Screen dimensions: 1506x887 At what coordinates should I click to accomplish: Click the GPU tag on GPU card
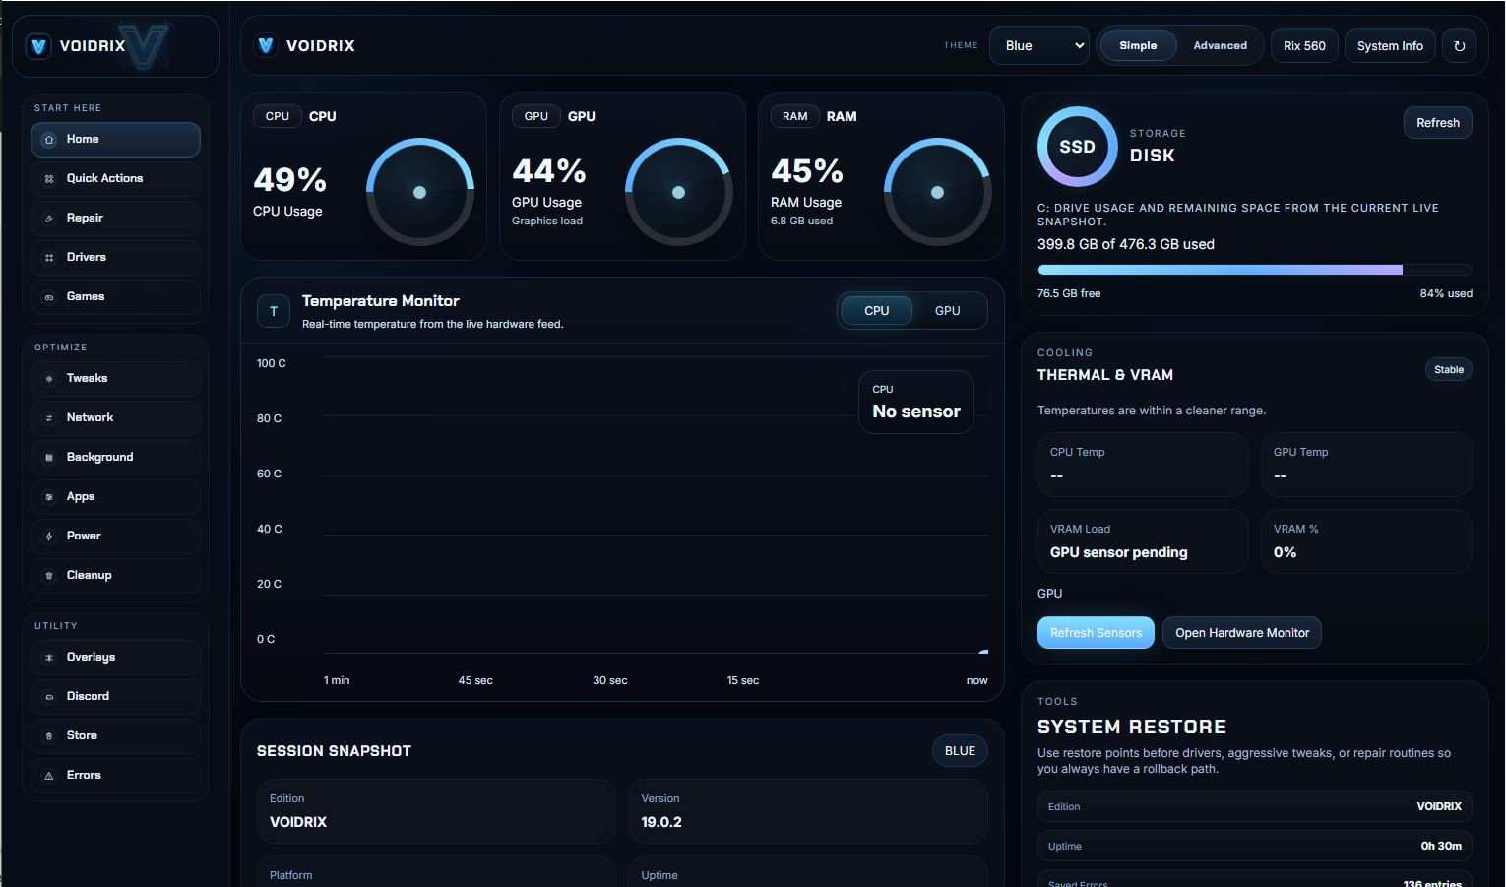point(536,116)
